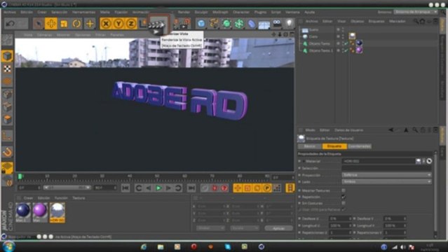Click the Texture mode checkerboard icon
The height and width of the screenshot is (252, 448).
(x=7, y=69)
